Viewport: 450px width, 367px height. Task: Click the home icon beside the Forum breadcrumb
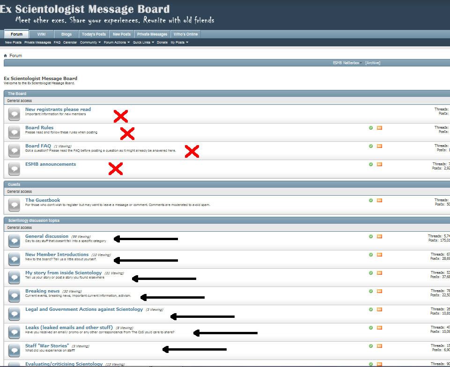coord(6,56)
